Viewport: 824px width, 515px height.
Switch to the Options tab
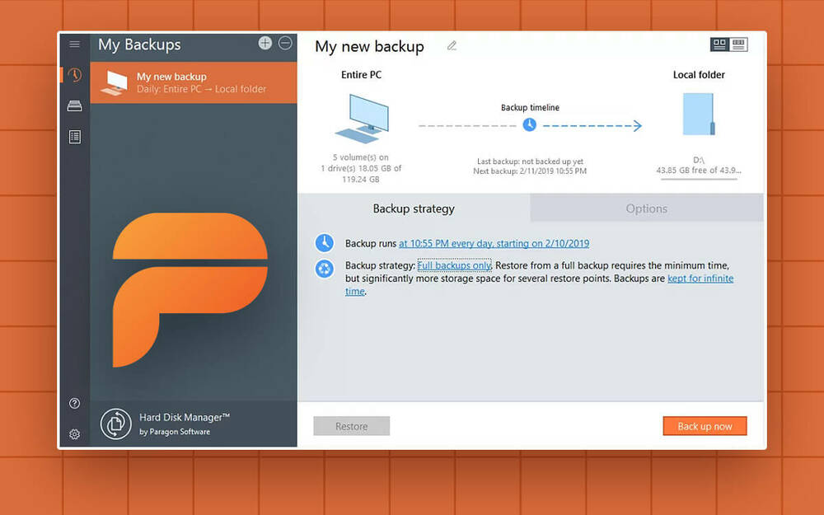click(x=646, y=208)
